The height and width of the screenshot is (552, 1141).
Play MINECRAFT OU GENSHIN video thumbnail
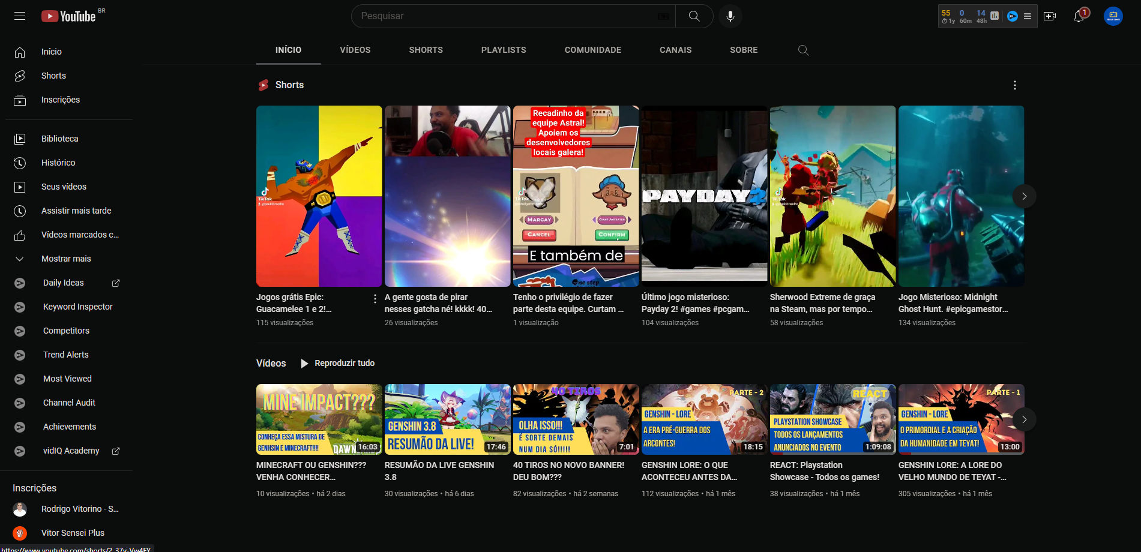click(319, 419)
